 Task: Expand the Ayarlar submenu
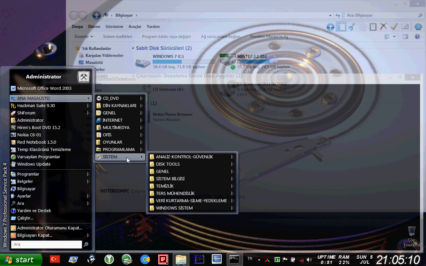pyautogui.click(x=50, y=196)
